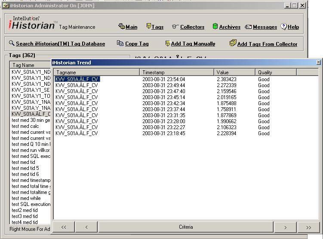Click the Value column header

[235, 73]
